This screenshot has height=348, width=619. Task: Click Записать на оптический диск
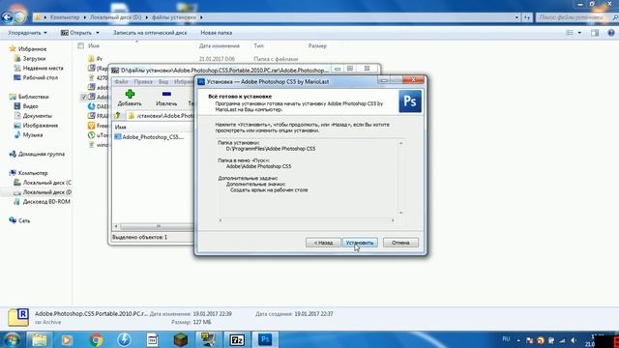150,33
